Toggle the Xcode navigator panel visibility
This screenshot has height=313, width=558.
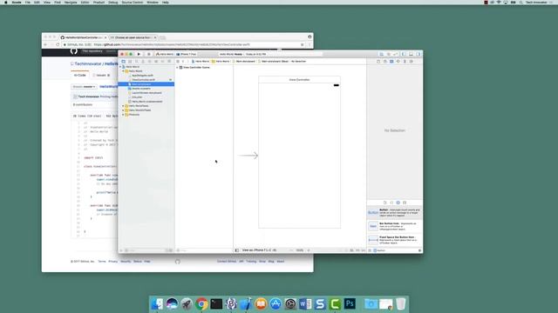point(404,54)
